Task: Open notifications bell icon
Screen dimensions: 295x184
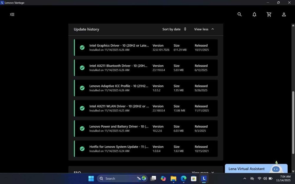Action: 254,14
